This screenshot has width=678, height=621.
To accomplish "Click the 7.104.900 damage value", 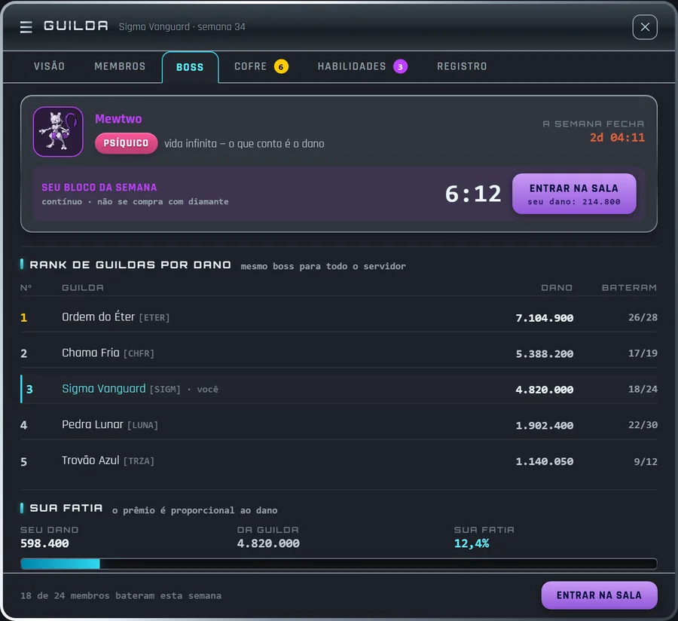I will coord(545,318).
